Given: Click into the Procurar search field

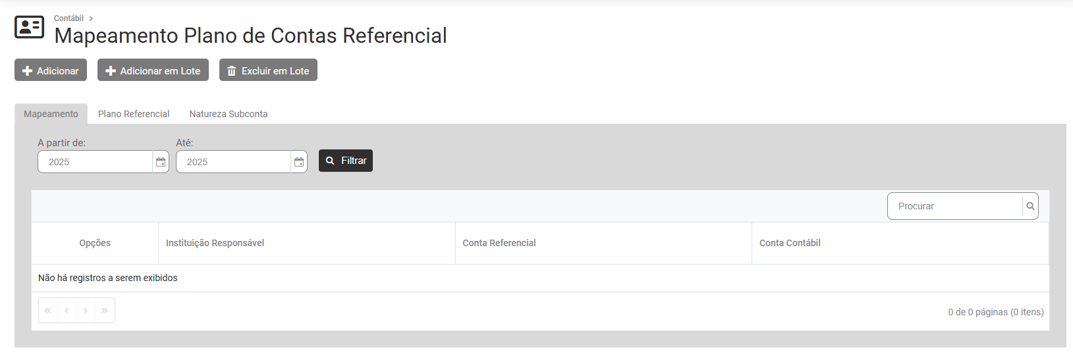Looking at the screenshot, I should tap(954, 206).
